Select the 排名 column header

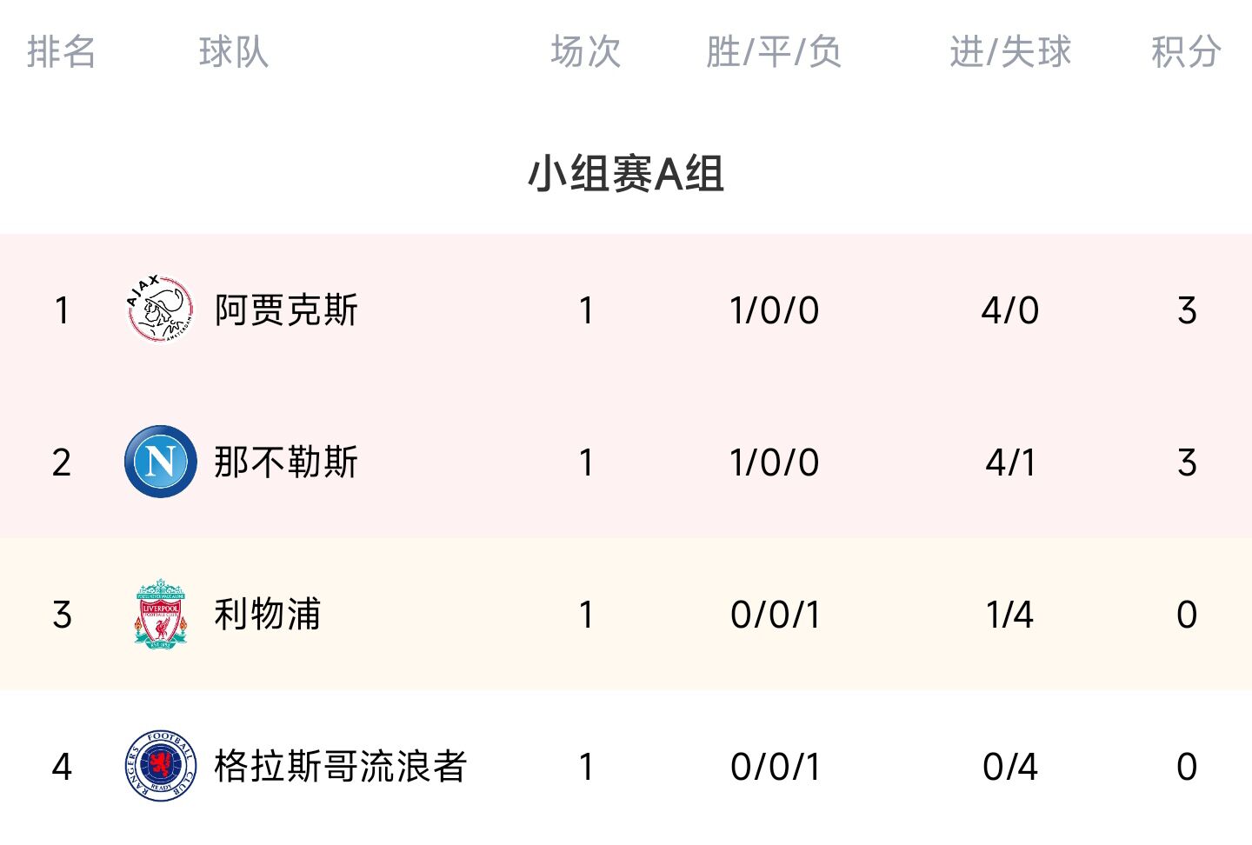[61, 51]
